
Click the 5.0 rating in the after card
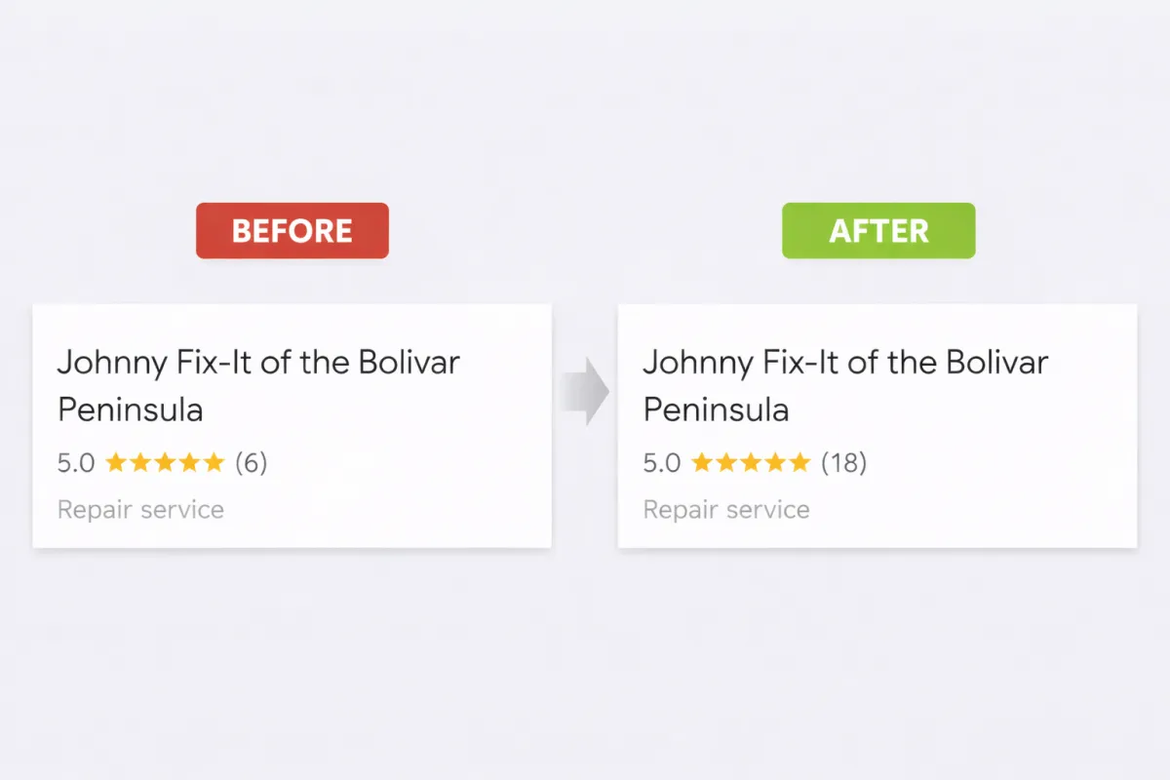[661, 463]
